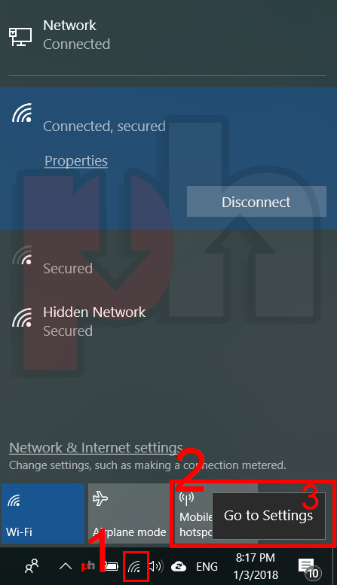Open the People icon on taskbar
The height and width of the screenshot is (585, 337).
[32, 566]
